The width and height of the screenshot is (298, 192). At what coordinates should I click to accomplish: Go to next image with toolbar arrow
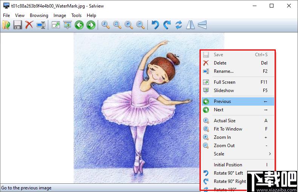(x=91, y=25)
